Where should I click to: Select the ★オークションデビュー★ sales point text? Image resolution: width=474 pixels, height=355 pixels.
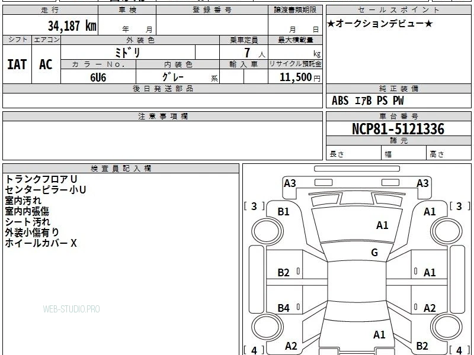[380, 24]
